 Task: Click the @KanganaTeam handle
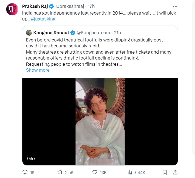[93, 33]
